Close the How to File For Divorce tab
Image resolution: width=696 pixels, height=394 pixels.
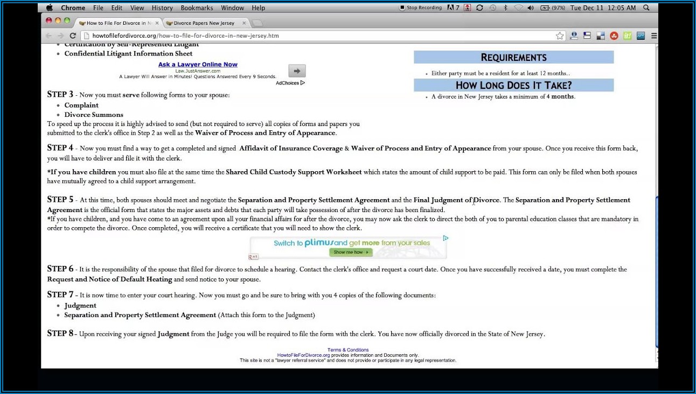157,23
